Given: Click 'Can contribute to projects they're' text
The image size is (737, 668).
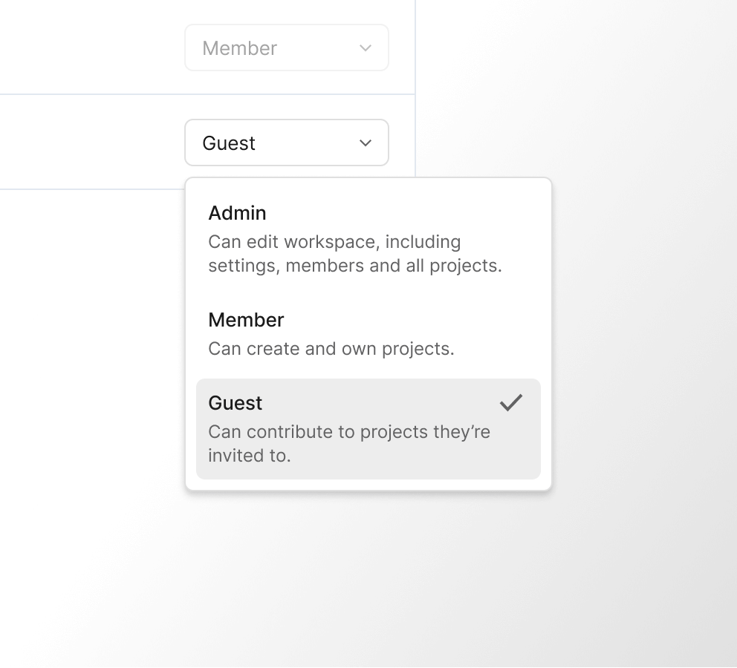Looking at the screenshot, I should (x=349, y=432).
